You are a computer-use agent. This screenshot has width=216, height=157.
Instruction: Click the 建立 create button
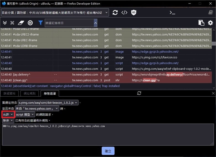coord(108,151)
